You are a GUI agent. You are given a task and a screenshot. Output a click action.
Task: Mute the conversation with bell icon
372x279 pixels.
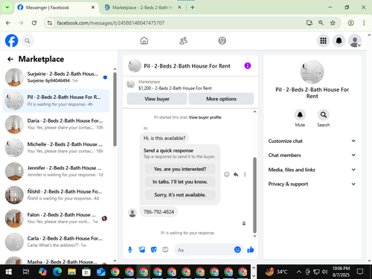pyautogui.click(x=300, y=115)
